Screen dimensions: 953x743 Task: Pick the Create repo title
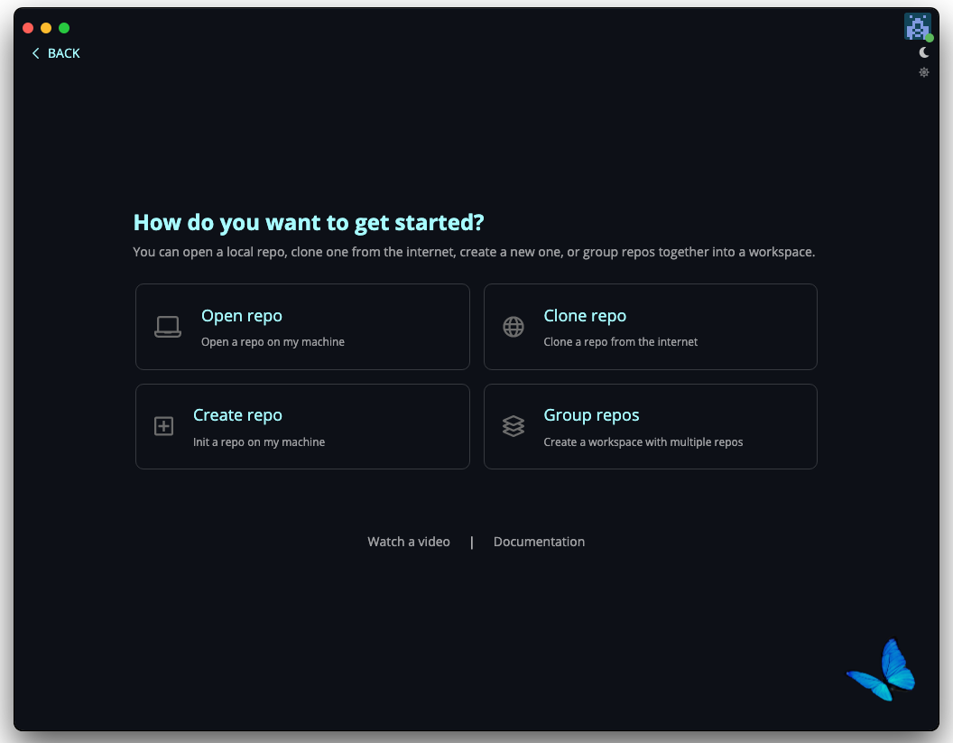[237, 415]
